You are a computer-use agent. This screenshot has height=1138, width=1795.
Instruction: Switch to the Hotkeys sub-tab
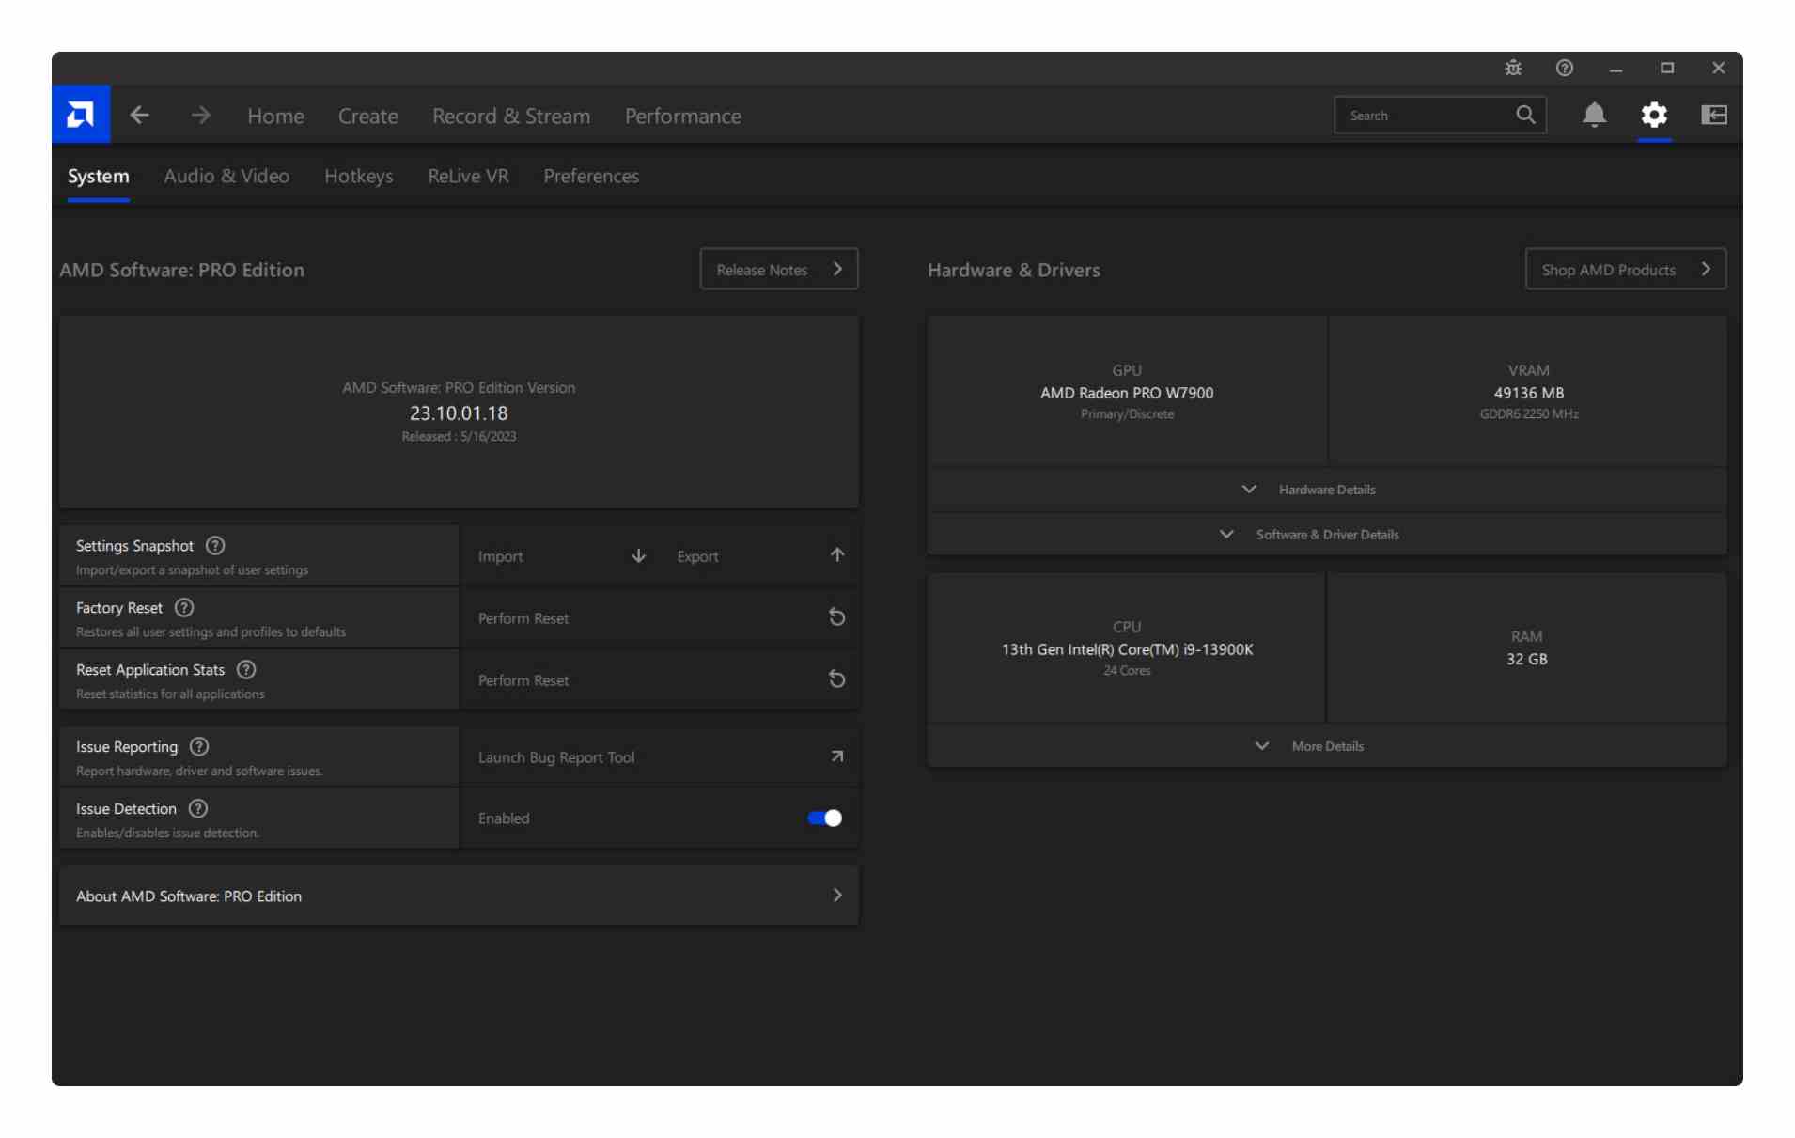tap(358, 176)
